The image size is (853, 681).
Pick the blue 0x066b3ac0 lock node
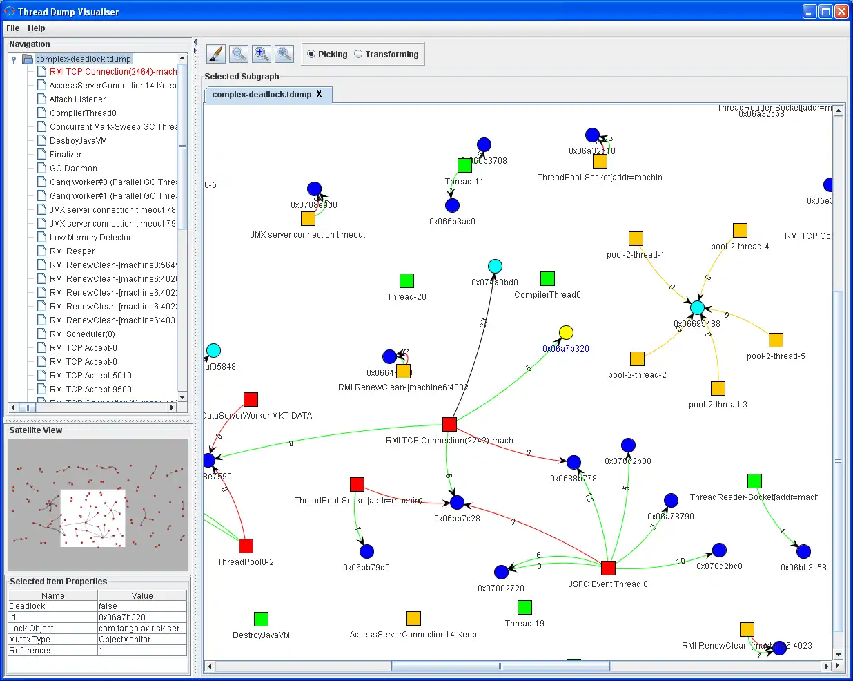[452, 205]
